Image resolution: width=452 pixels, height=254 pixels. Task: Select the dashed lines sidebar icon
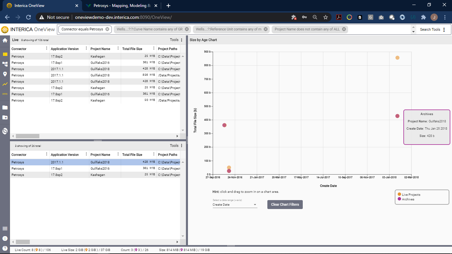(x=5, y=94)
